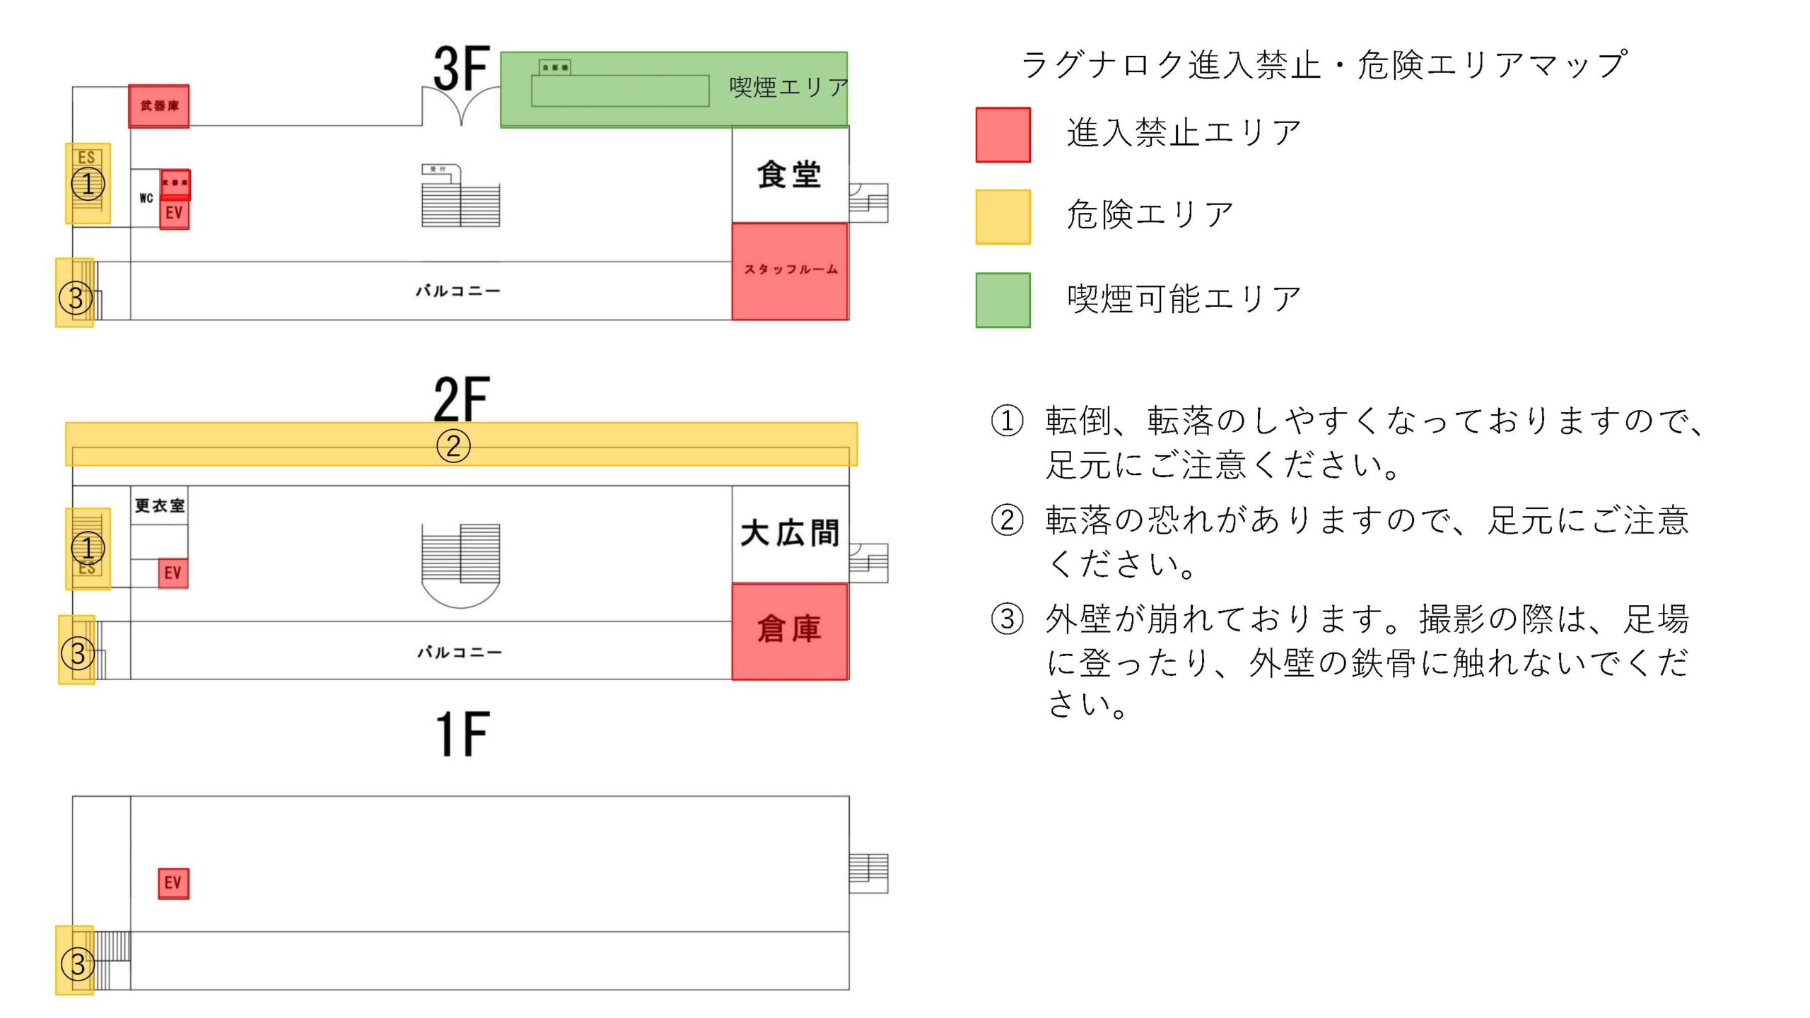Click the バルコニー label on 2F
1810x1018 pixels.
pos(460,652)
